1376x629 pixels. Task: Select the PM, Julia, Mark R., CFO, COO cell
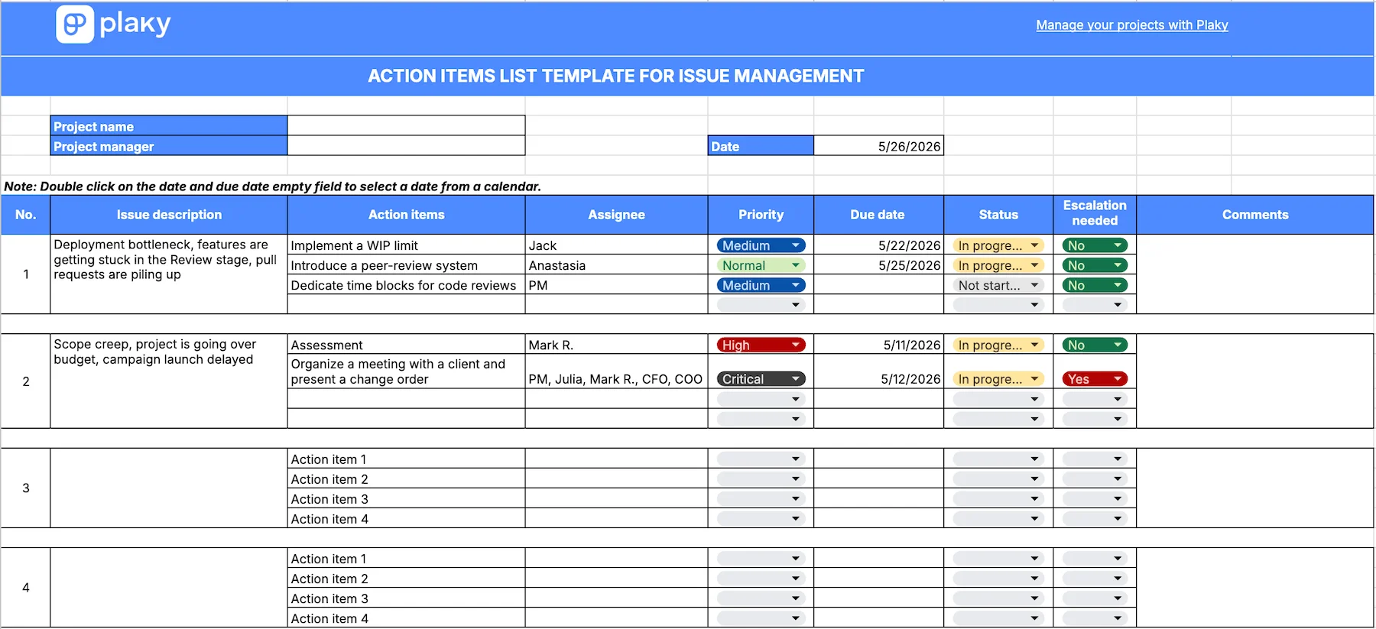616,371
